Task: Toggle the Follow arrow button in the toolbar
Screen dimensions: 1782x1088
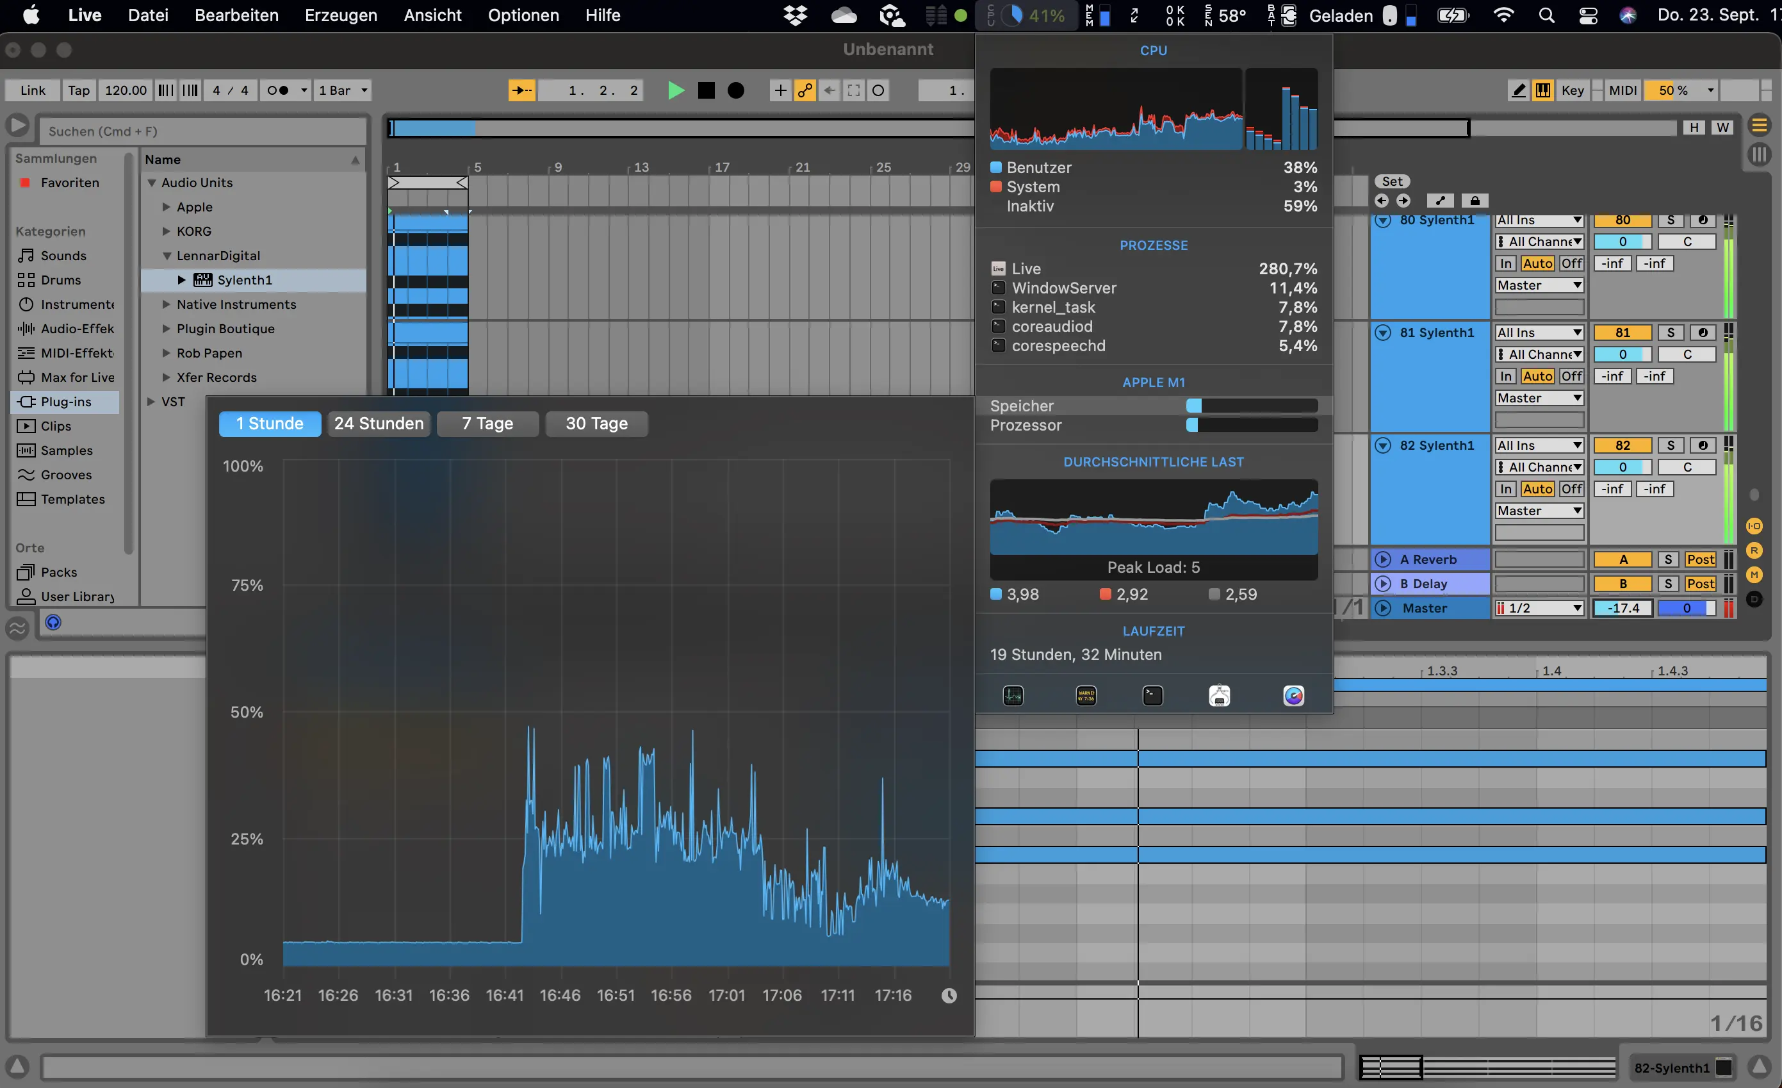Action: pyautogui.click(x=521, y=90)
